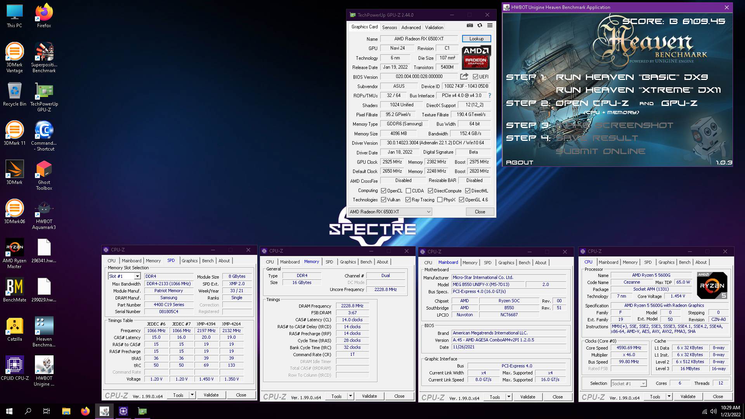Open the HWBOT Unigine desktop shortcut
Screen dimensions: 745x419
(44, 372)
